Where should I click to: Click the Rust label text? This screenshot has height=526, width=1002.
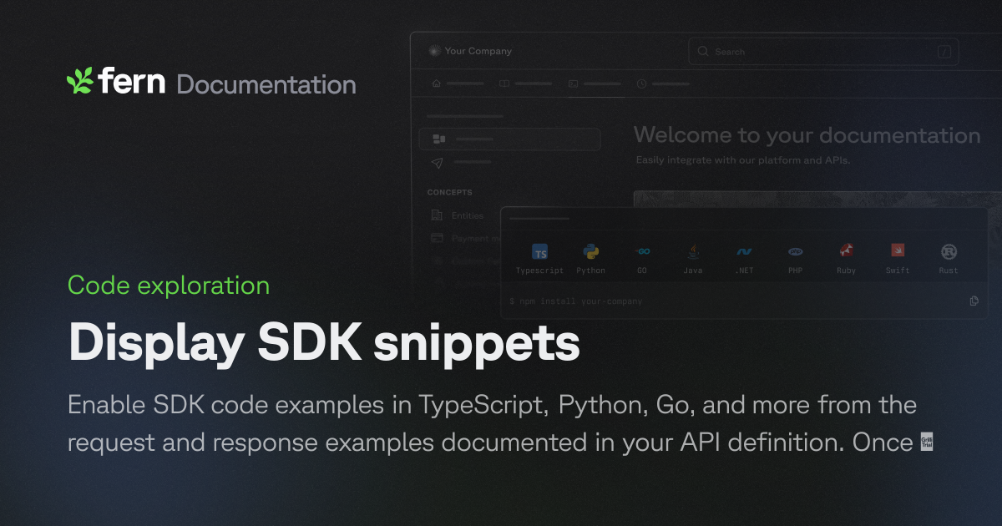pos(949,271)
